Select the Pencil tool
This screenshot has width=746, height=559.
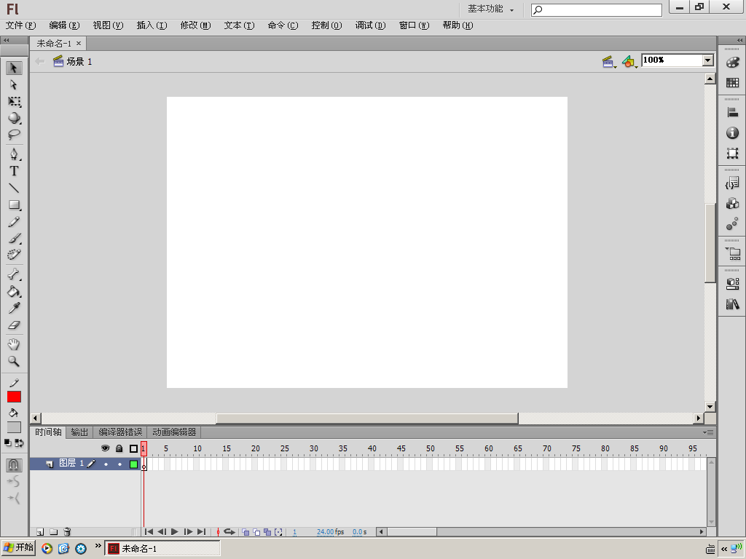pyautogui.click(x=14, y=221)
